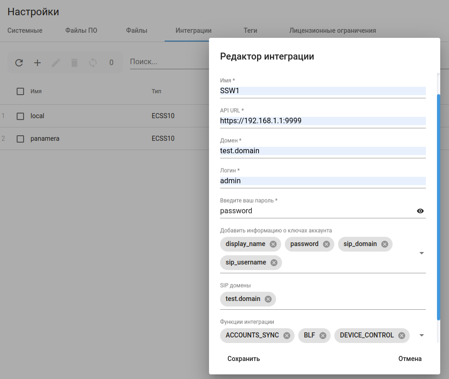Expand the account key information dropdown

coord(421,253)
